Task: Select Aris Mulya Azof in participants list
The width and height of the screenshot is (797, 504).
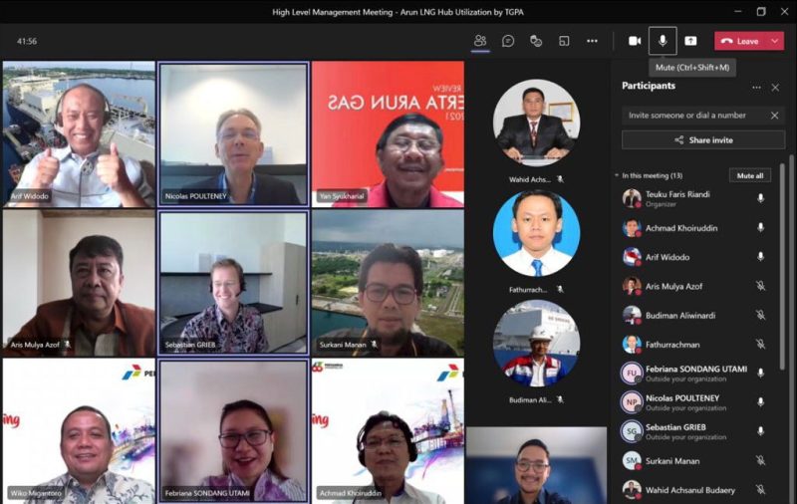Action: (x=695, y=286)
